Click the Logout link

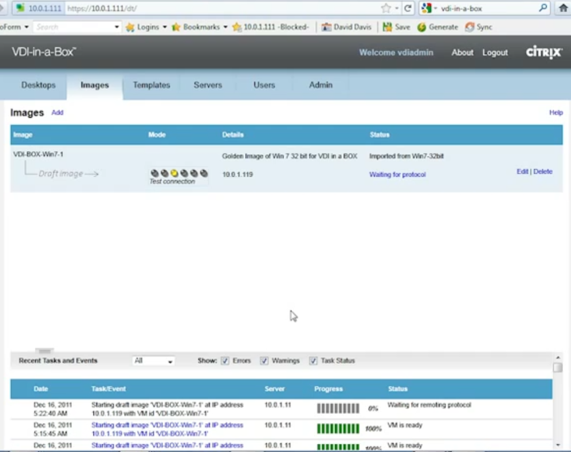pos(495,53)
